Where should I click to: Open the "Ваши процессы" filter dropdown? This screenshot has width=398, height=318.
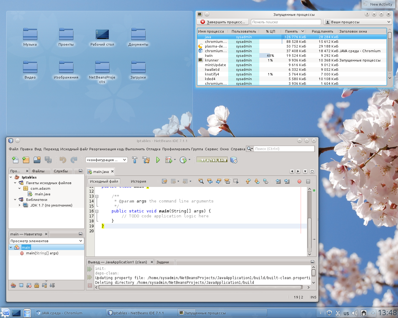pyautogui.click(x=357, y=22)
